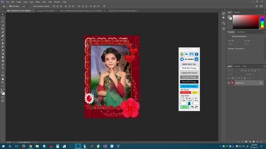266x149 pixels.
Task: Select the 8x12 border radio button
Action: click(193, 100)
